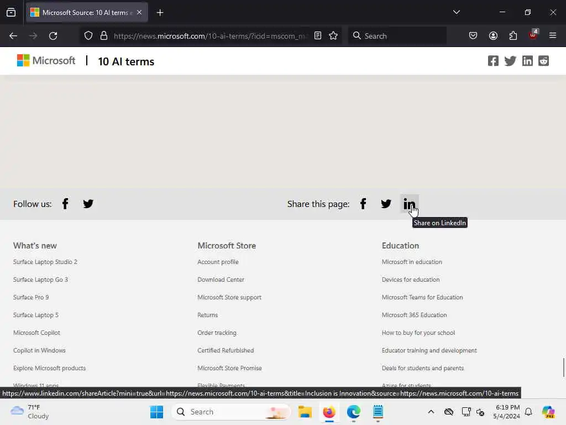Open Microsoft 365 Education link
The width and height of the screenshot is (566, 425).
pyautogui.click(x=415, y=315)
